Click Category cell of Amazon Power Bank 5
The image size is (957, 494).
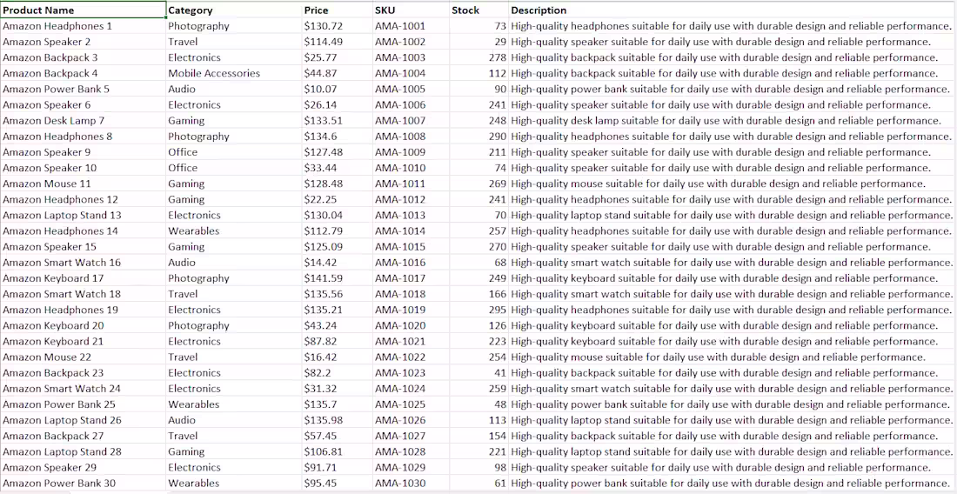[x=234, y=89]
